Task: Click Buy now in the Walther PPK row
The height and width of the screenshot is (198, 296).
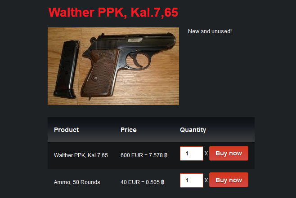Action: point(229,153)
